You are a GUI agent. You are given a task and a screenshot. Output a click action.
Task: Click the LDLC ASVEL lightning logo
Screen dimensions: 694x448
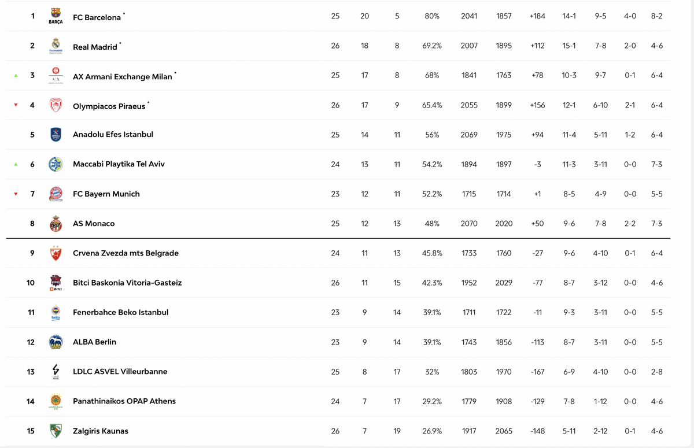pos(56,372)
